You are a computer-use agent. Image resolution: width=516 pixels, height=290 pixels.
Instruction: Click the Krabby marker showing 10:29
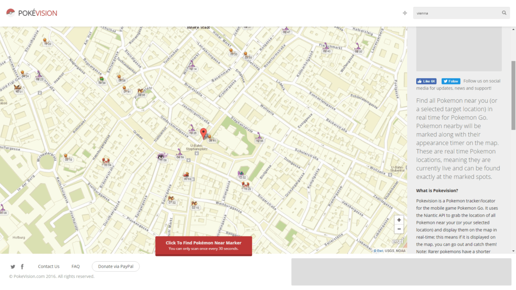click(246, 185)
